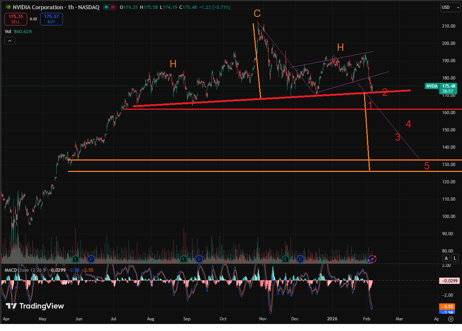Click the pink data update mode icon
The height and width of the screenshot is (331, 462).
point(113,7)
